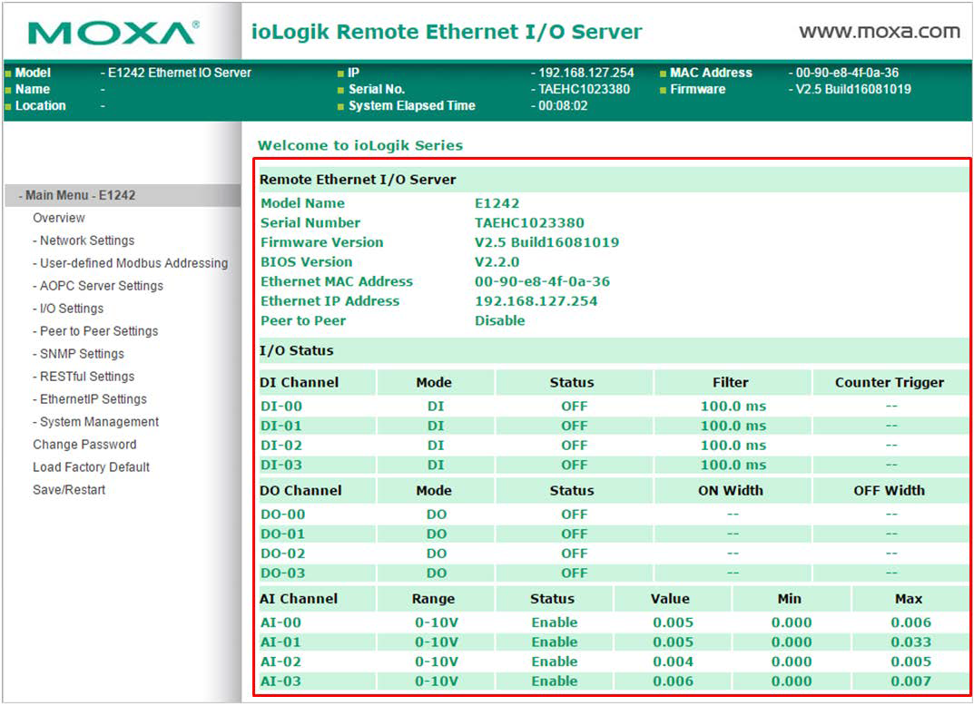Click AI-00 Max value 0.006
Screen dimensions: 974x706
[x=910, y=623]
